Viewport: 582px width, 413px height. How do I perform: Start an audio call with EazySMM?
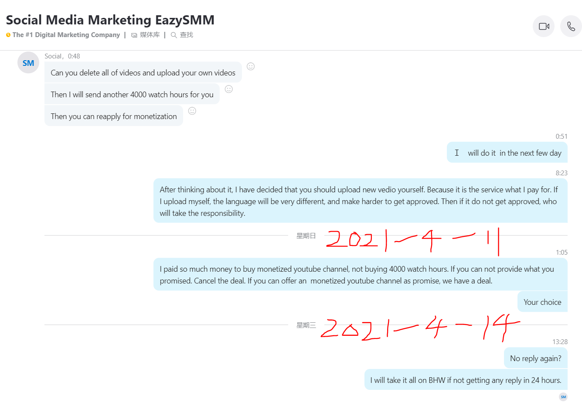[571, 26]
